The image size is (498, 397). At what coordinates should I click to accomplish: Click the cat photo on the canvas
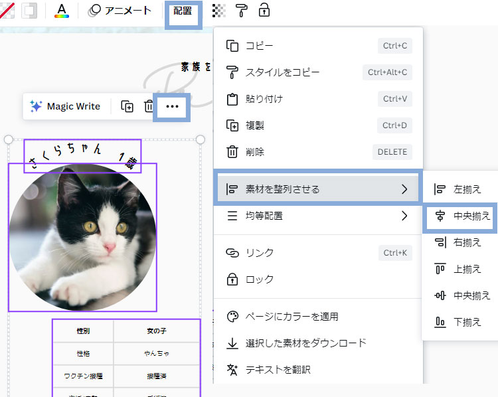tap(82, 238)
